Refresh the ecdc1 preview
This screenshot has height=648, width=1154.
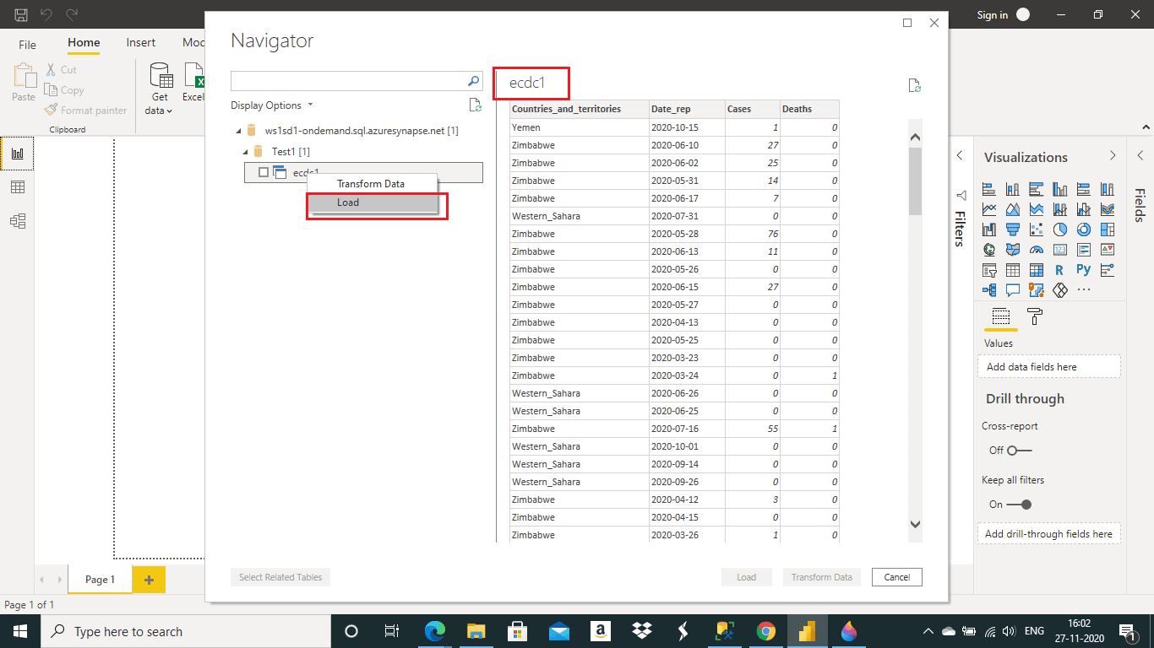click(x=914, y=85)
